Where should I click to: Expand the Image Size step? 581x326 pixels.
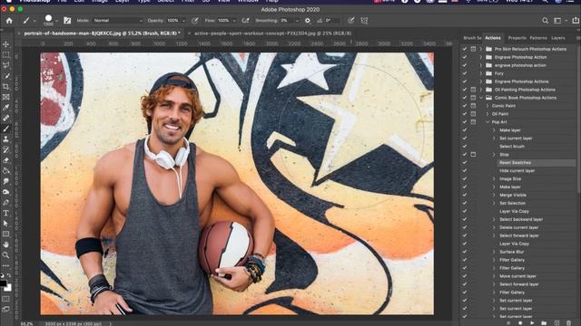click(x=494, y=179)
